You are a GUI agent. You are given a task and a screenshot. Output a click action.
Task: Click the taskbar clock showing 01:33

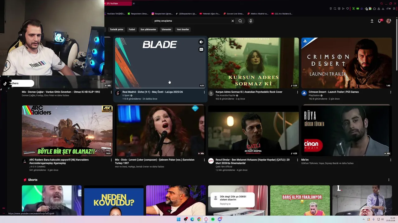coord(390,219)
